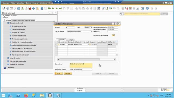The height and width of the screenshot is (98, 174).
Task: Open the Windows Start button
Action: tap(3, 96)
